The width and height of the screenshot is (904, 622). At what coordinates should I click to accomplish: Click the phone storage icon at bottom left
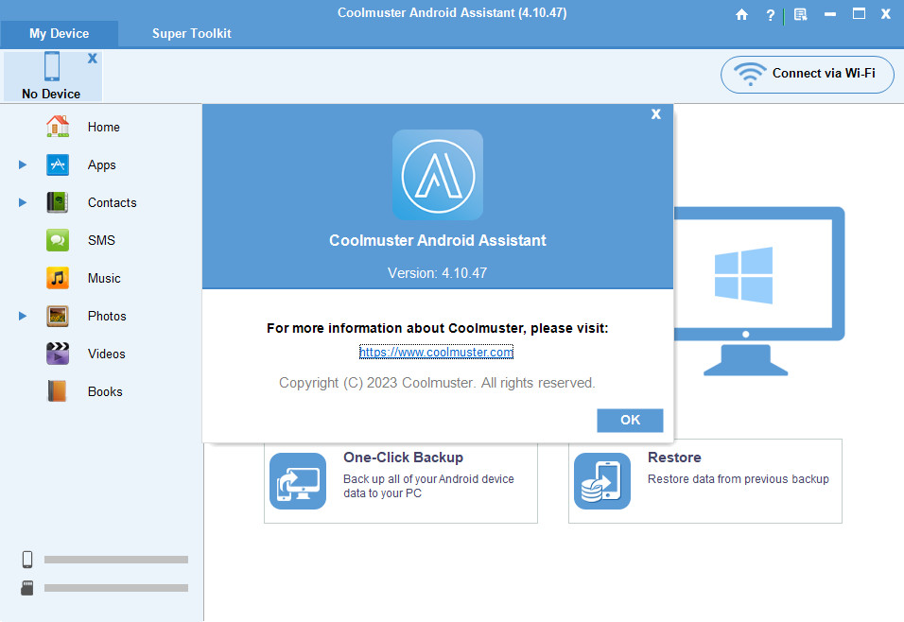pyautogui.click(x=27, y=560)
